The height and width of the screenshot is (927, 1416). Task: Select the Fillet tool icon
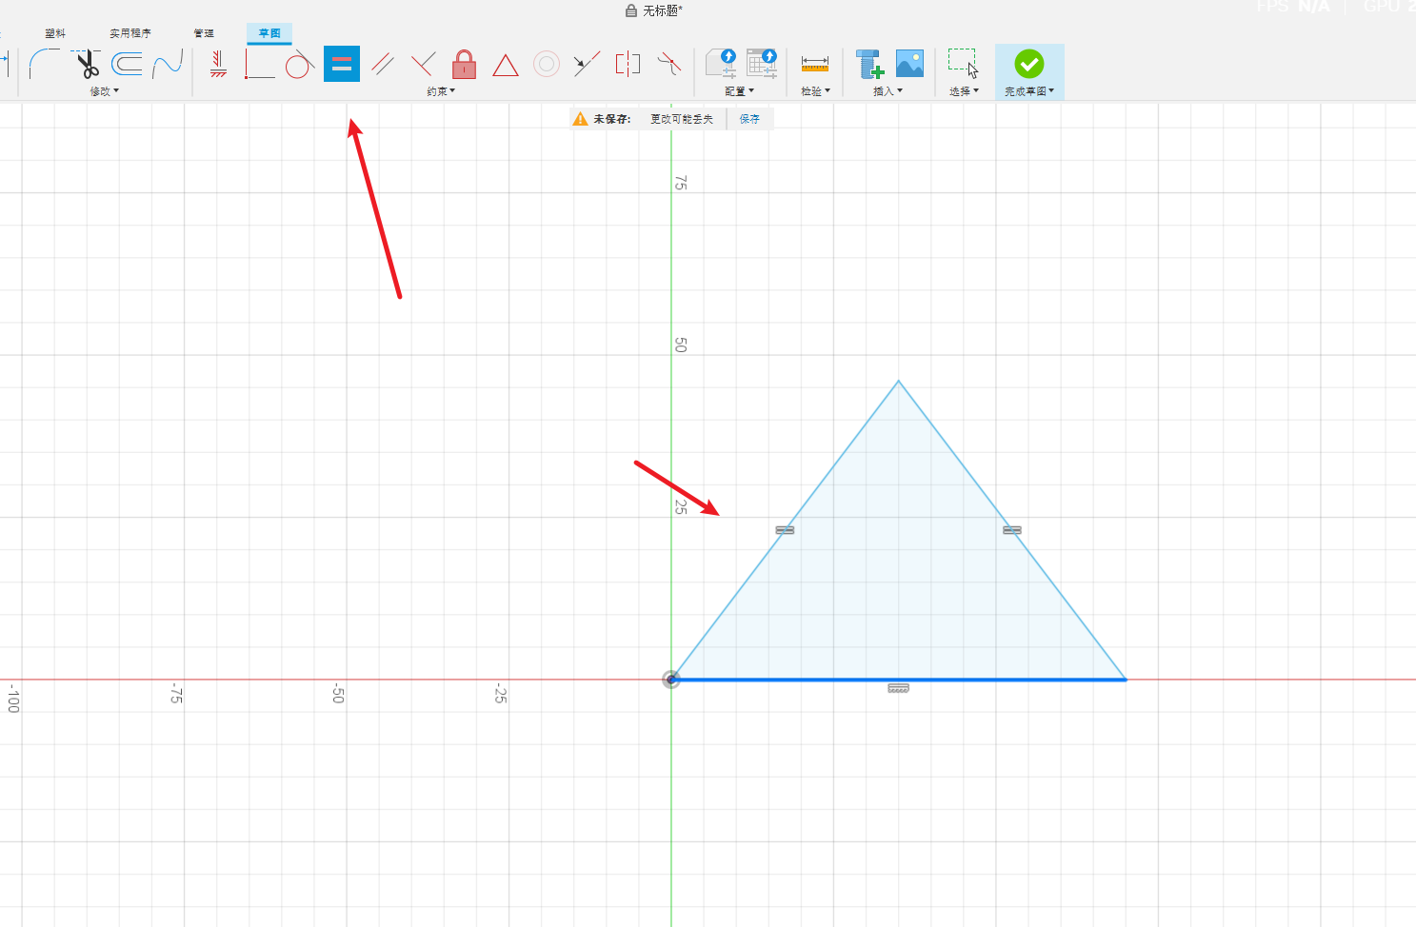click(x=44, y=64)
